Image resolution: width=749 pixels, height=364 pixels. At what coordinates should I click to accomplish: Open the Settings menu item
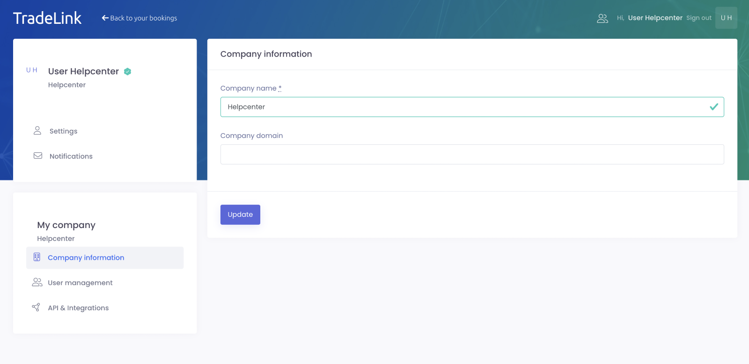64,131
